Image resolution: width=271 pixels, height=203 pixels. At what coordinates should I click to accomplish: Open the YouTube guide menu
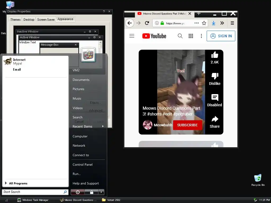[132, 36]
